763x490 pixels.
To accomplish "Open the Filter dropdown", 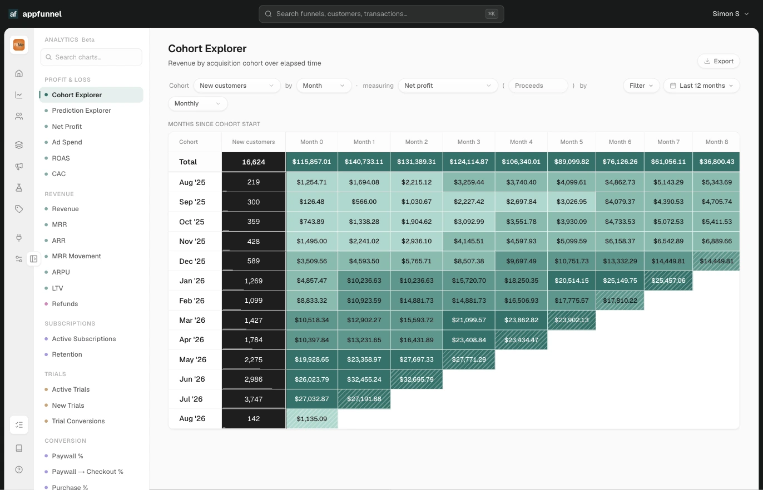I will (641, 86).
